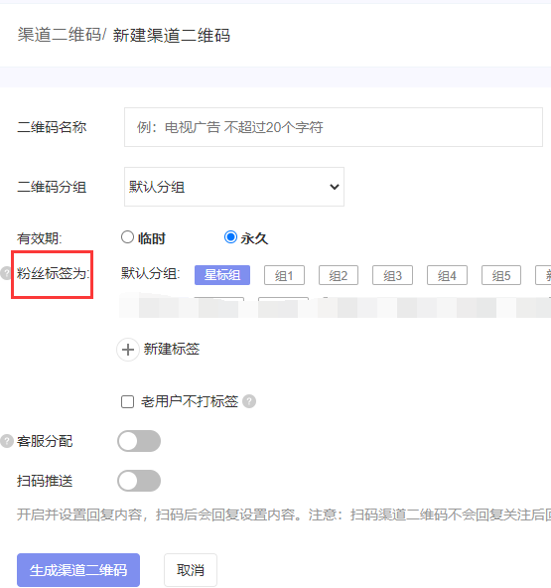Image resolution: width=551 pixels, height=588 pixels.
Task: Click the 新建标签 text link
Action: coord(172,350)
